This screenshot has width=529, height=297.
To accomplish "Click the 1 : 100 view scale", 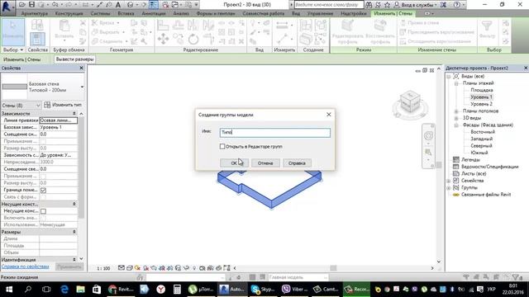I will point(103,268).
